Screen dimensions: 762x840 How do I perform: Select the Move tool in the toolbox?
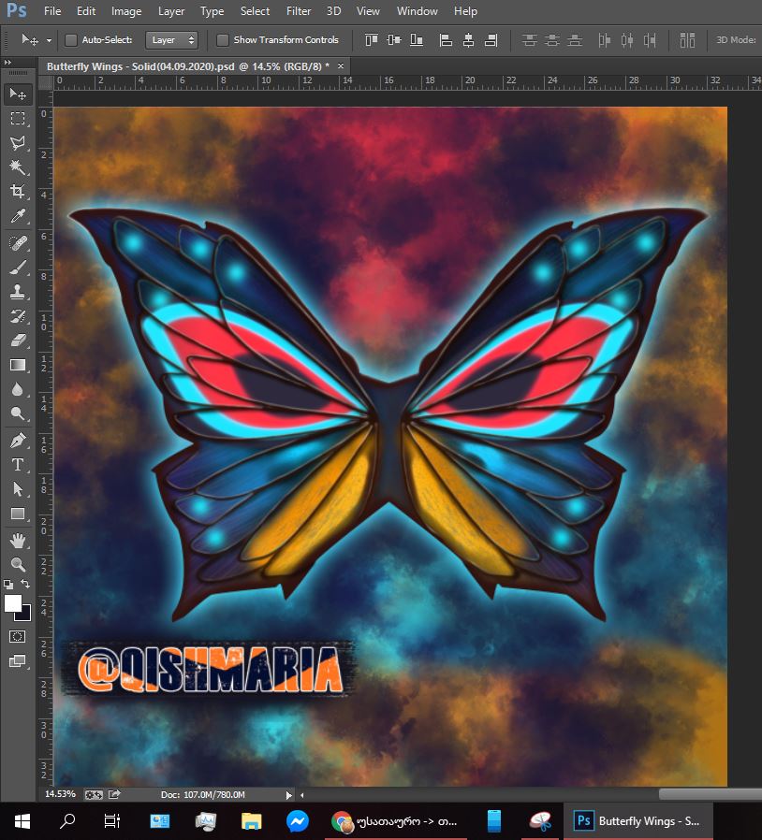coord(18,94)
